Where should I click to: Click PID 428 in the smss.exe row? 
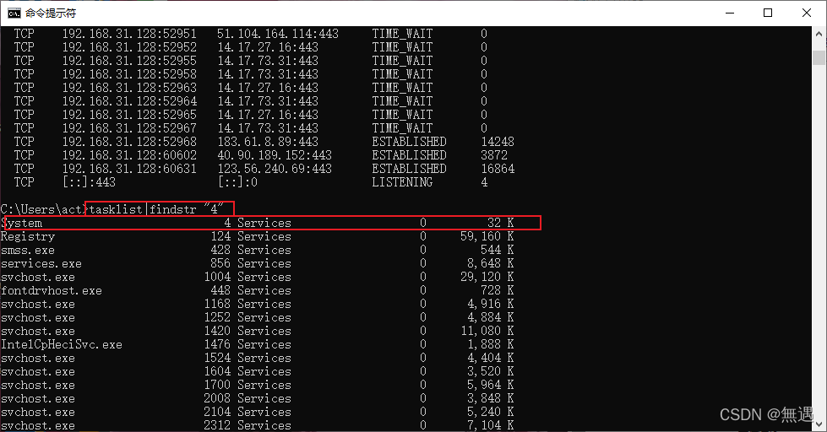(220, 251)
